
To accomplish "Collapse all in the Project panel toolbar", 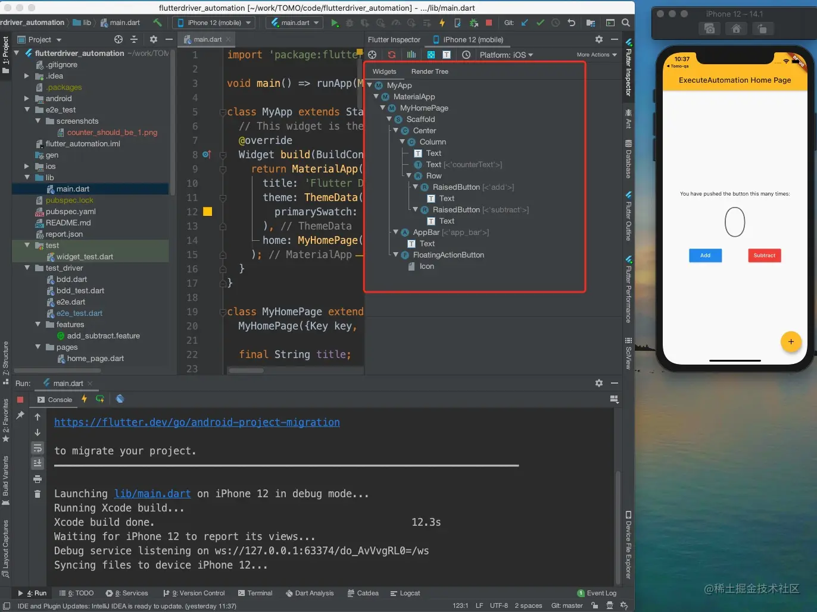I will [134, 39].
